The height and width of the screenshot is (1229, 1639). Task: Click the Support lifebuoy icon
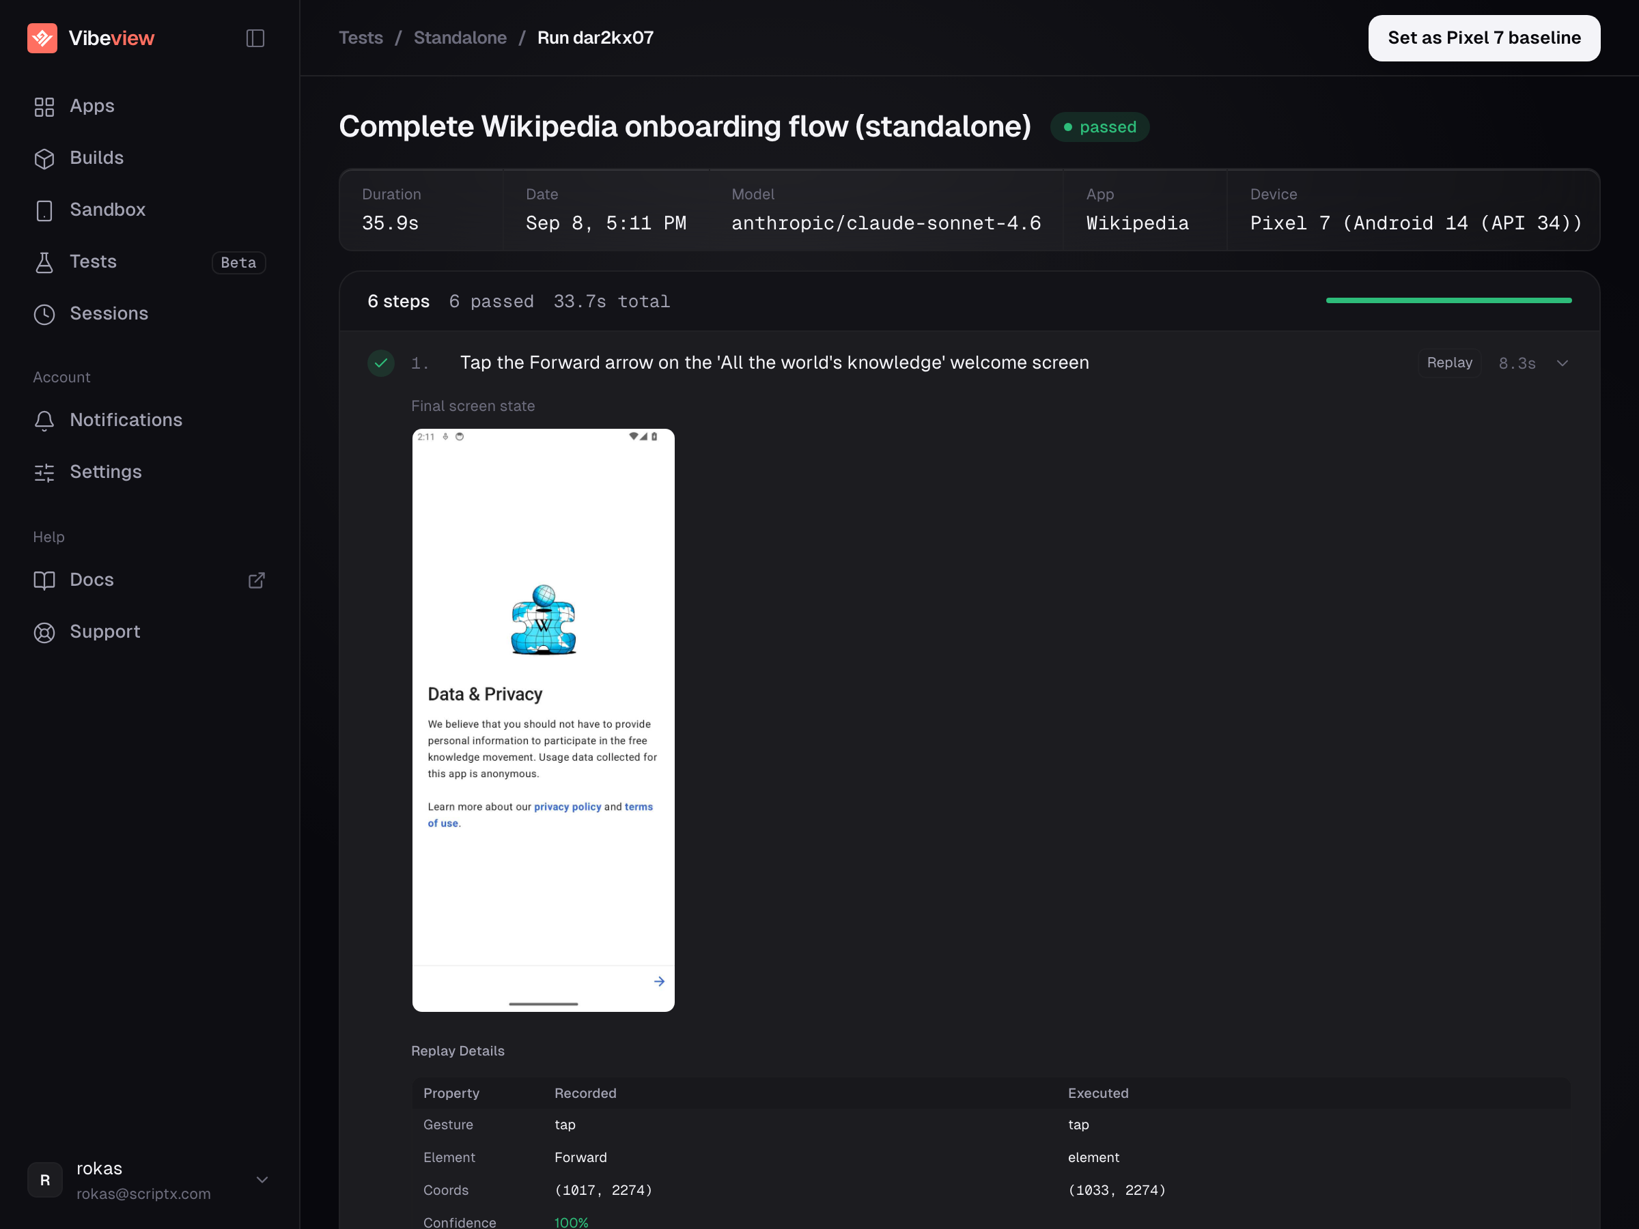(44, 632)
